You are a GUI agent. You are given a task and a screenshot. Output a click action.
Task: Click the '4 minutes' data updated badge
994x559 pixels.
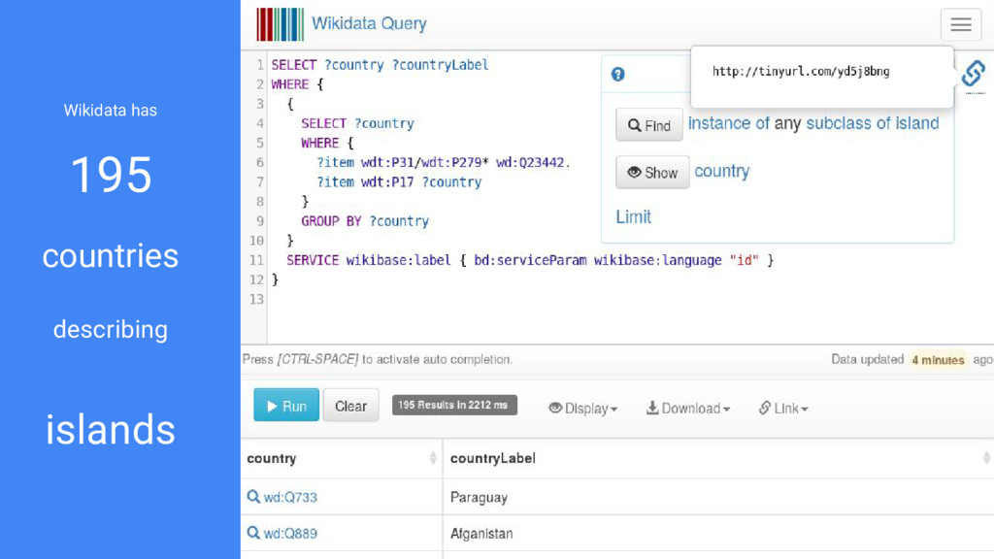[938, 360]
